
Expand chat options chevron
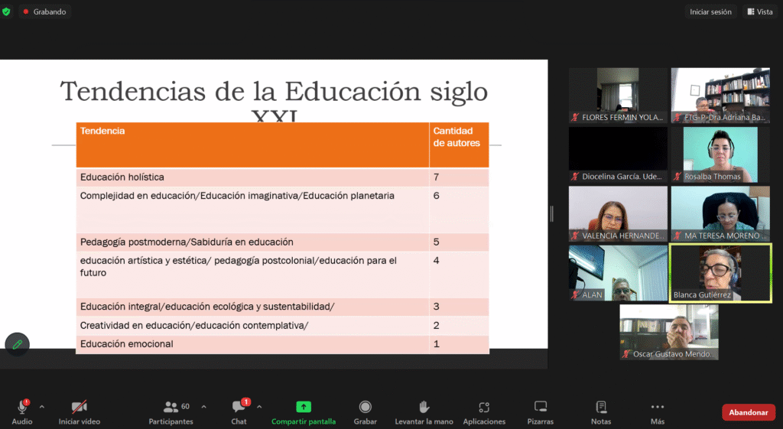pos(259,407)
